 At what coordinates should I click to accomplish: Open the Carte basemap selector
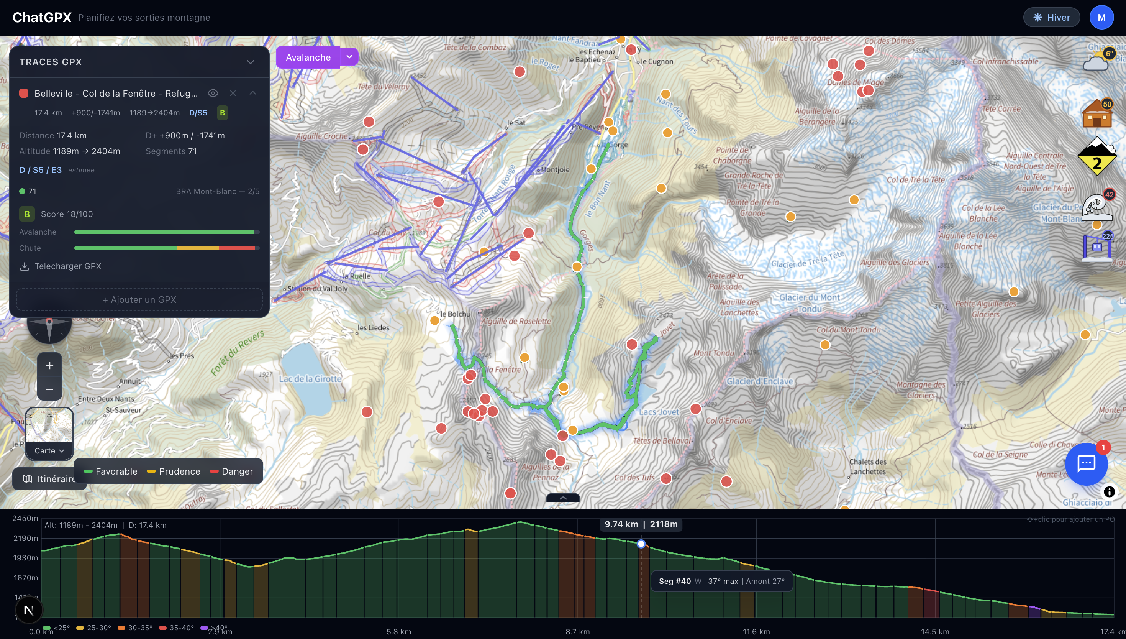pyautogui.click(x=49, y=450)
